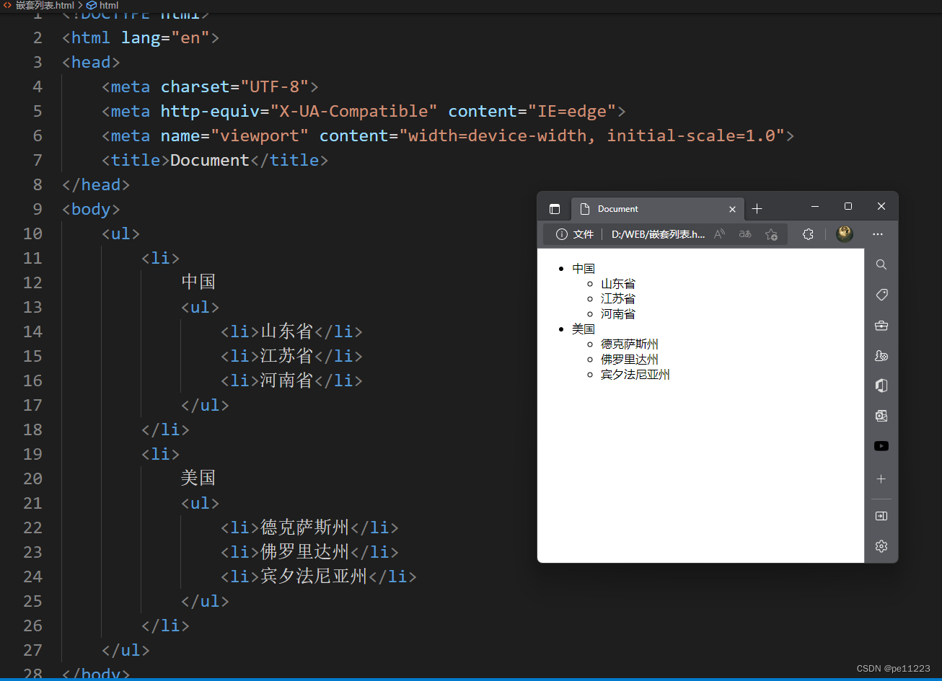Click the "viewport" name value
Screen dimensions: 942x681
260,135
